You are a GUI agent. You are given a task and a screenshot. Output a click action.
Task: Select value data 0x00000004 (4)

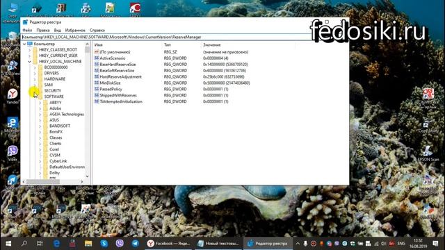pyautogui.click(x=216, y=58)
